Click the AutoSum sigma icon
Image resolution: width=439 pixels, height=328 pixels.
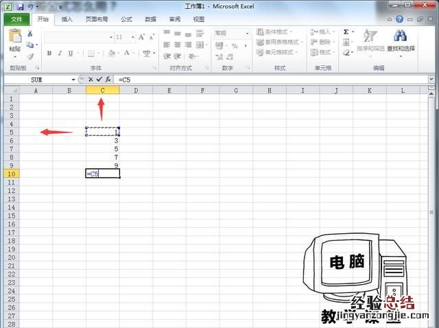coord(346,32)
